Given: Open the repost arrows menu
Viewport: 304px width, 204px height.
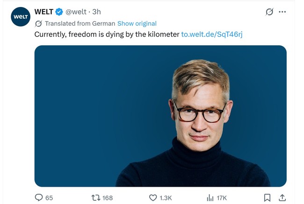Looking at the screenshot, I should (x=96, y=197).
